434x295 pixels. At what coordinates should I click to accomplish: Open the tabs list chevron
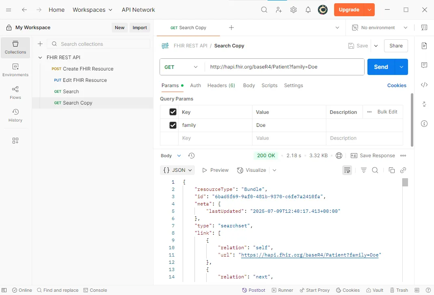[337, 28]
